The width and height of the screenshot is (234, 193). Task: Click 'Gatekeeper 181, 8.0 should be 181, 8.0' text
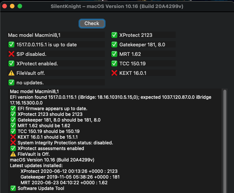click(59, 120)
